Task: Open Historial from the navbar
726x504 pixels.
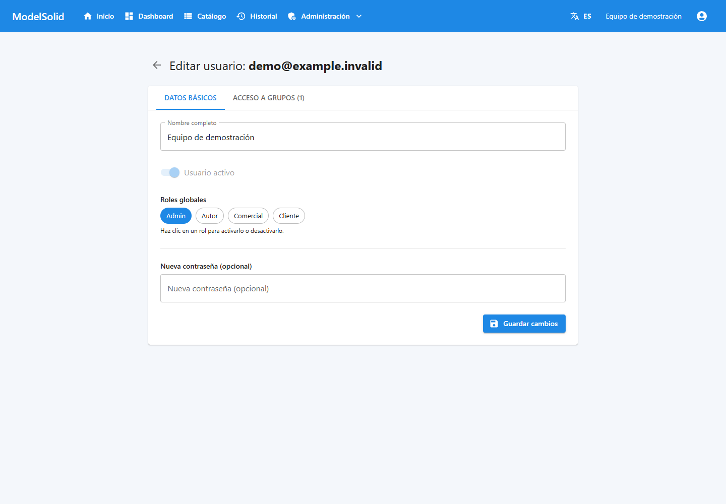Action: point(257,16)
